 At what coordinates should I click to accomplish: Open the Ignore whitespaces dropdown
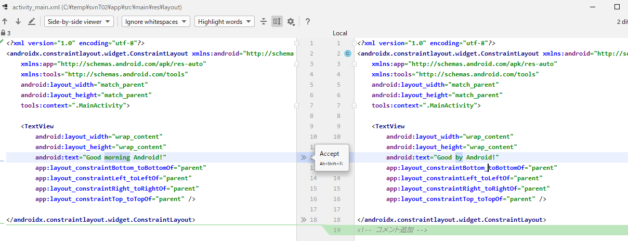click(156, 22)
